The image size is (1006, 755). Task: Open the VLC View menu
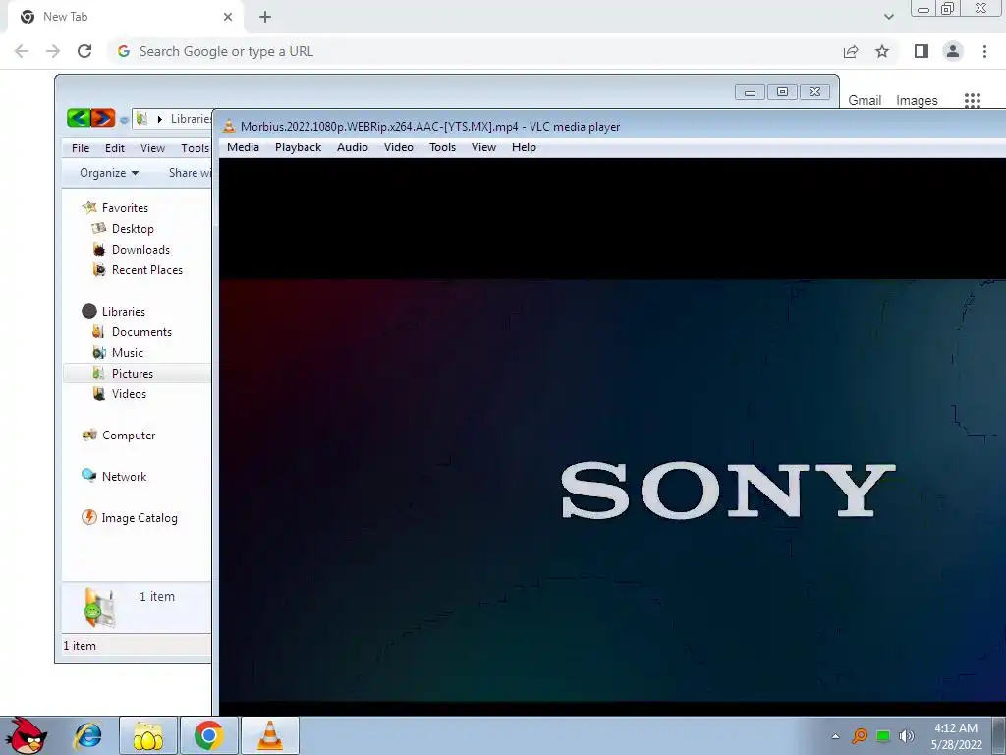coord(483,147)
